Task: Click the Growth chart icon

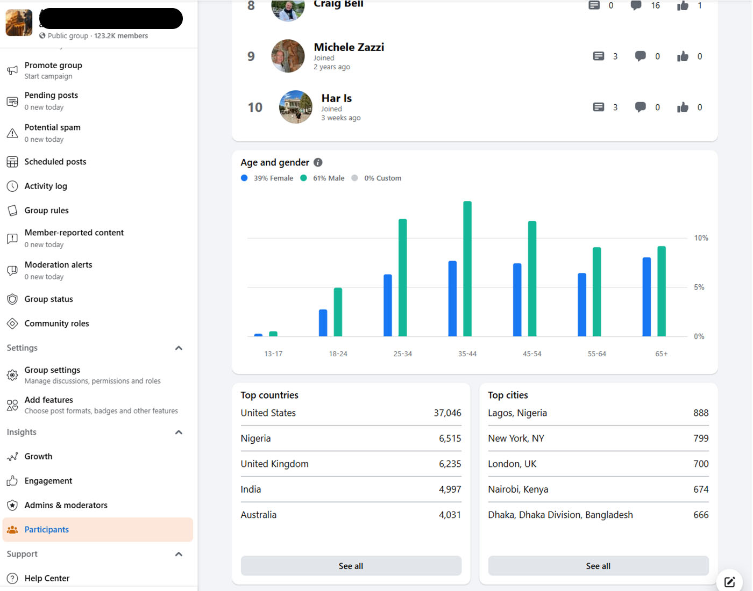Action: 12,457
